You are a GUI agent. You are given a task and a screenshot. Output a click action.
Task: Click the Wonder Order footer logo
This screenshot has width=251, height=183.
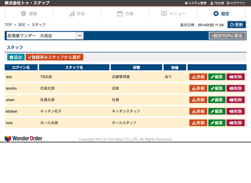[x=24, y=138]
